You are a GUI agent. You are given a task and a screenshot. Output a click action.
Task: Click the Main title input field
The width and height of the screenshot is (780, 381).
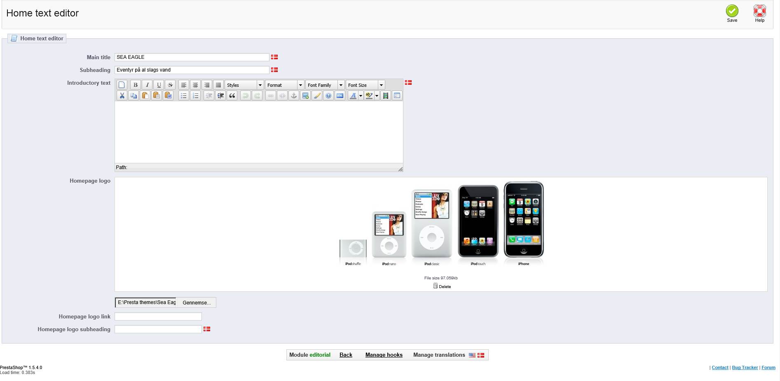click(x=192, y=57)
